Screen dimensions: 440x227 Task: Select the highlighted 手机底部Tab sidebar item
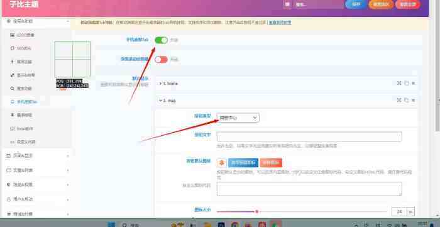pyautogui.click(x=24, y=102)
